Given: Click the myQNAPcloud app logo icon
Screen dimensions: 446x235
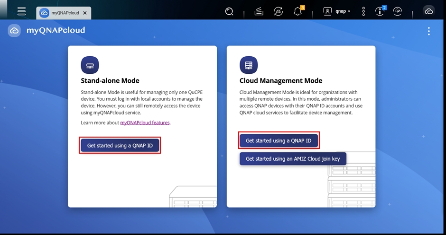Looking at the screenshot, I should (14, 31).
